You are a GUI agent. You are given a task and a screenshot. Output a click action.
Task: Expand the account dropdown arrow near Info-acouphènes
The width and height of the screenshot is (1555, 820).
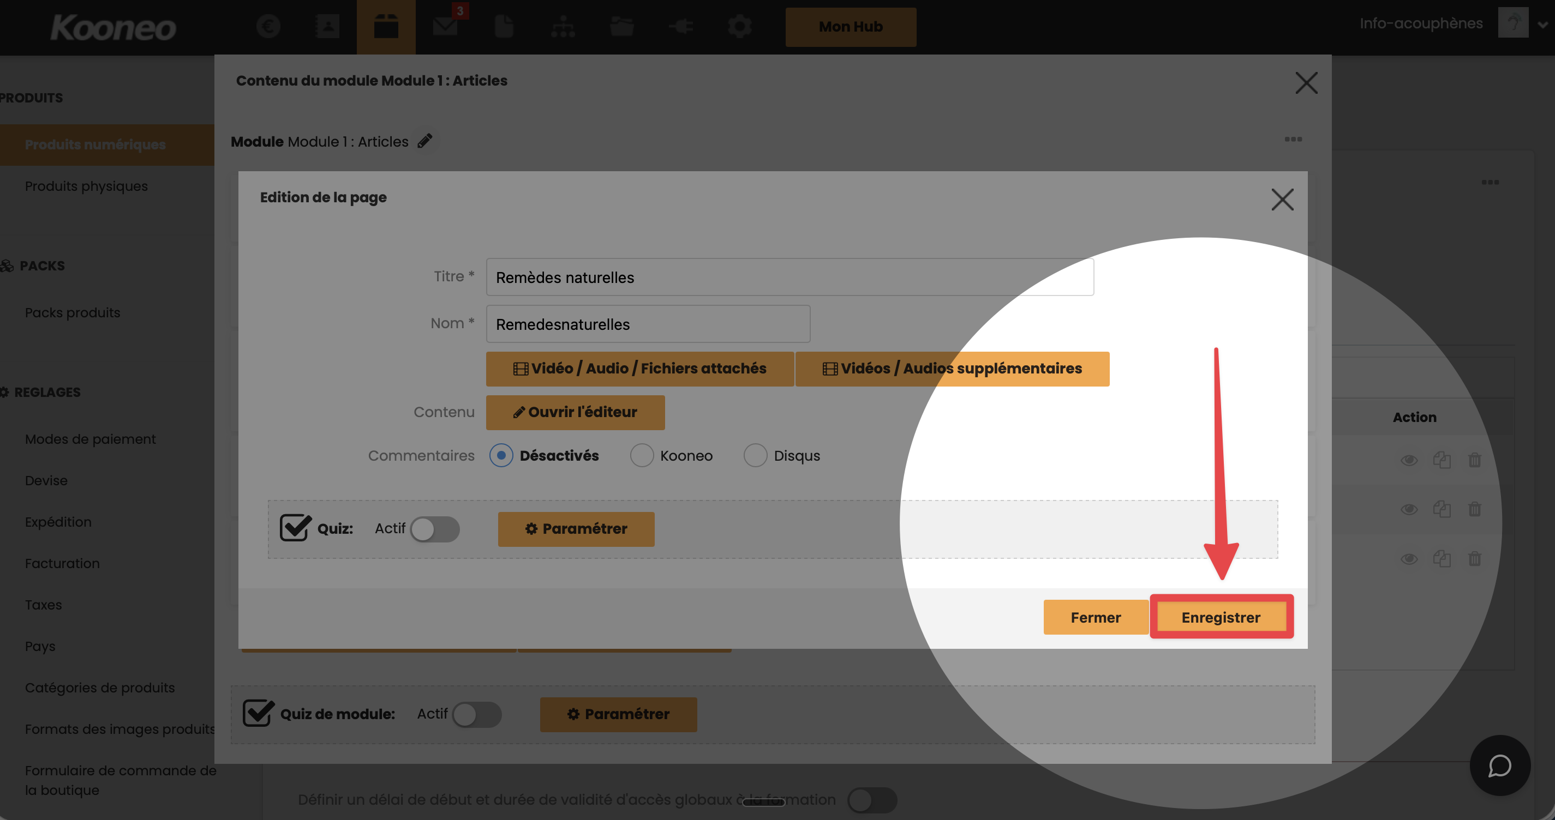(x=1542, y=25)
